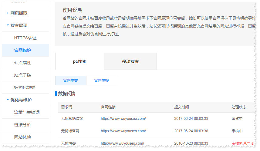Click the 需求词 column header
This screenshot has width=260, height=151.
coord(66,107)
